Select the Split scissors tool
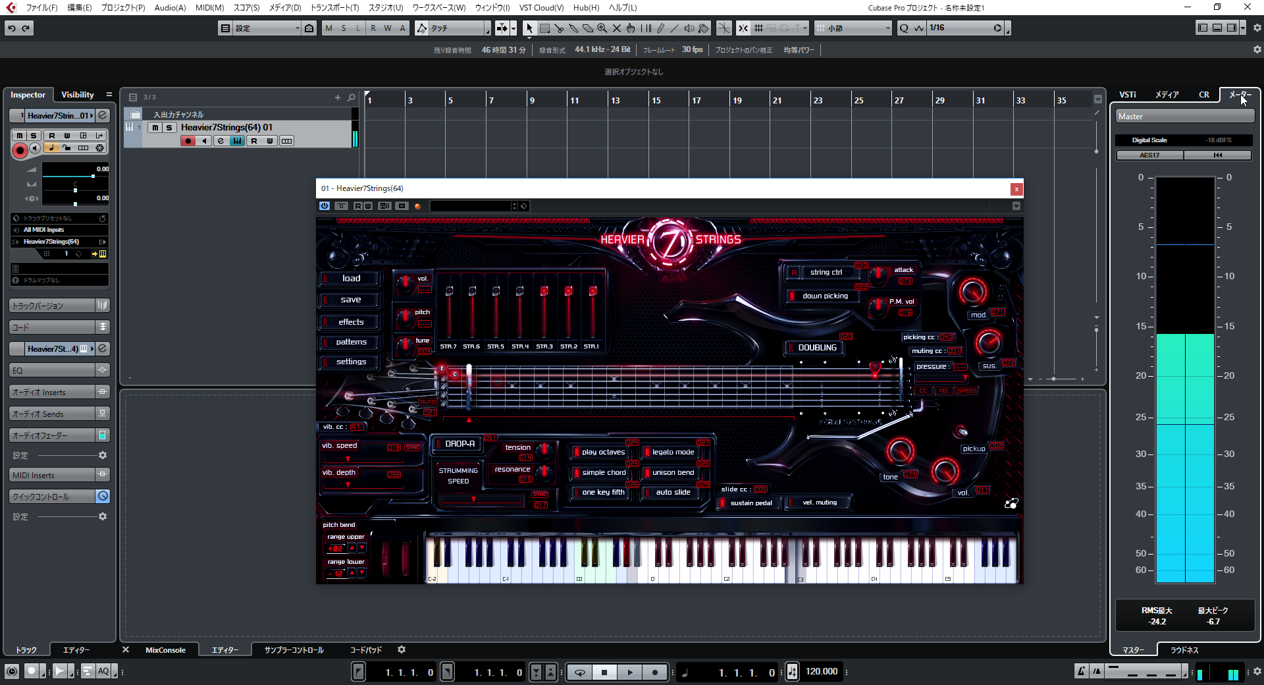 point(559,28)
